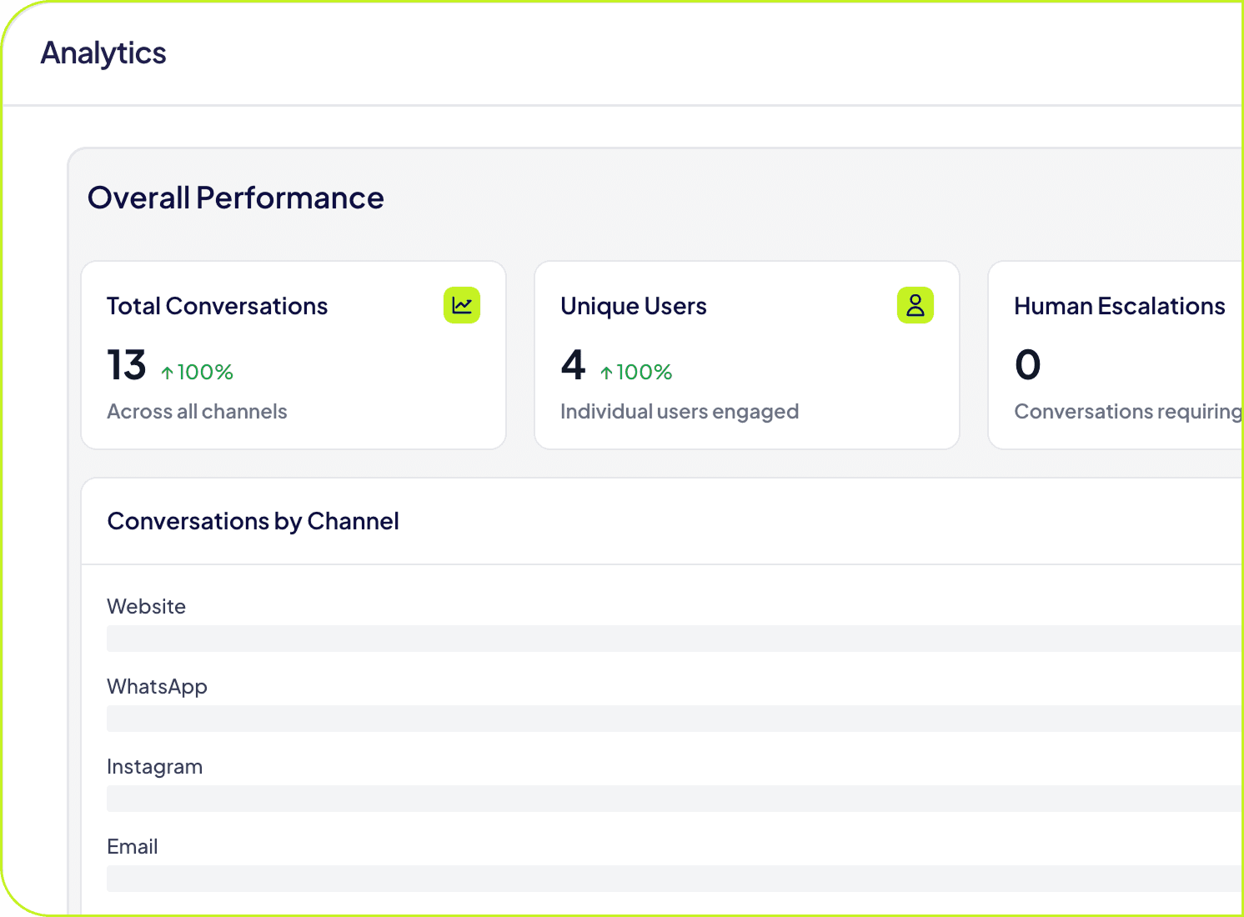Select the Analytics page title
The width and height of the screenshot is (1244, 917).
(103, 53)
